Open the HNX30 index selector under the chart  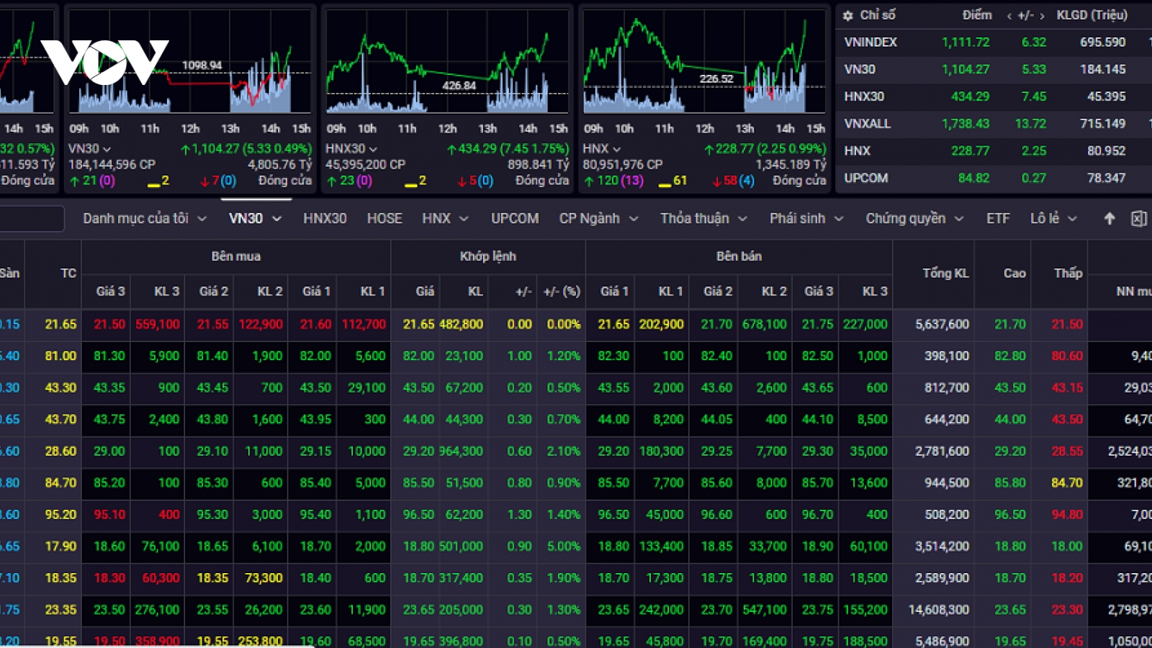pos(351,148)
